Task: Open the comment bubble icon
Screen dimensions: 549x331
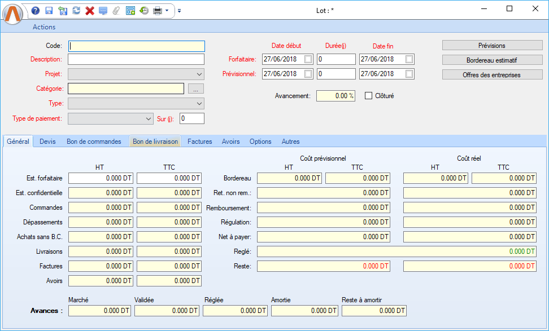Action: [x=103, y=10]
